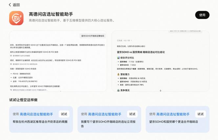Click the money bag icon beside 营收潜力
This screenshot has height=140, width=218.
pyautogui.click(x=118, y=74)
